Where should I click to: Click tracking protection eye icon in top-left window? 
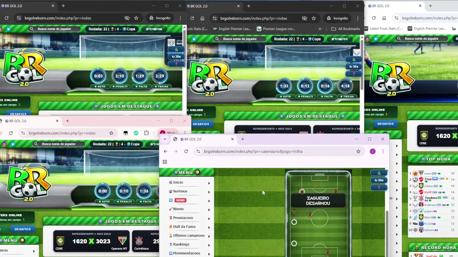pos(127,18)
